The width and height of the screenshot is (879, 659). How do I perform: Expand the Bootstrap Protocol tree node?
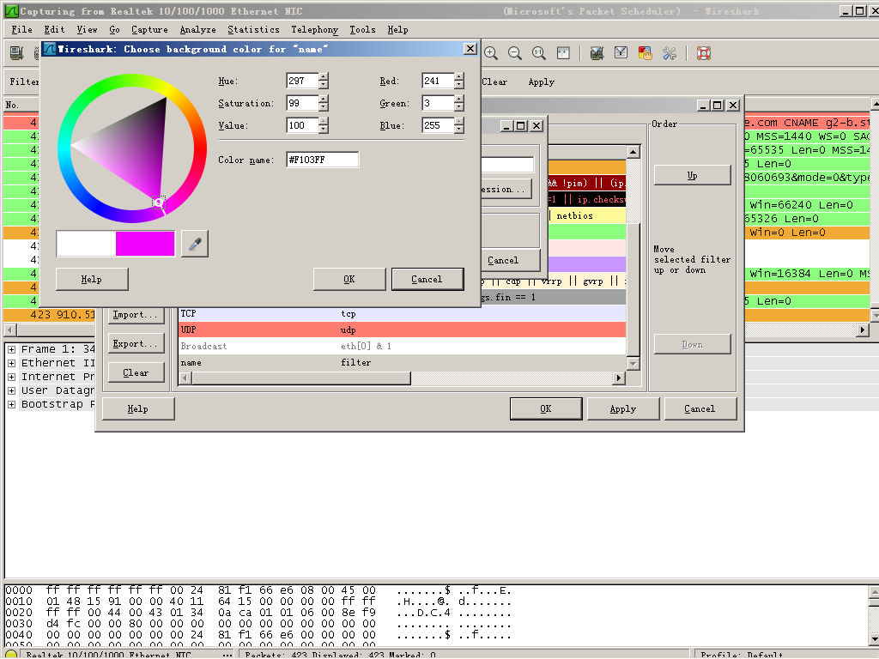coord(11,404)
